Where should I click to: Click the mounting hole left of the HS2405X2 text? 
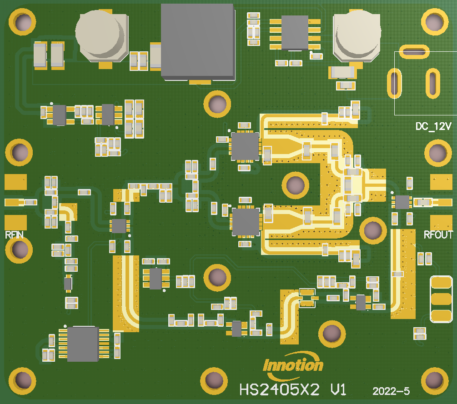pos(214,381)
